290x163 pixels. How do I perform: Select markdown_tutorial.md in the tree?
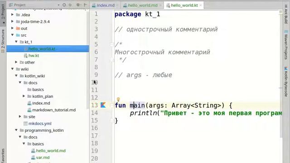tap(54, 110)
